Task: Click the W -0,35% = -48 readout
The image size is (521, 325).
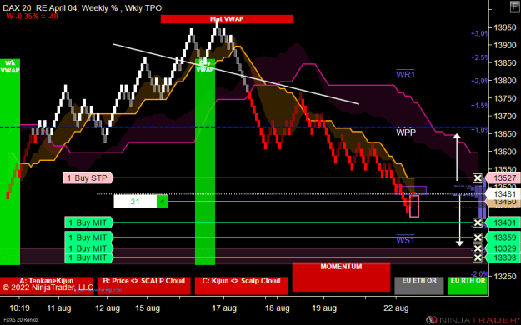Action: (32, 16)
